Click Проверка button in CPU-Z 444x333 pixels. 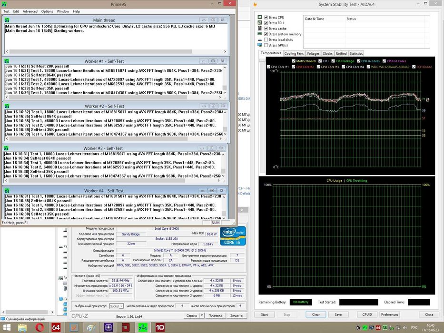[215, 315]
